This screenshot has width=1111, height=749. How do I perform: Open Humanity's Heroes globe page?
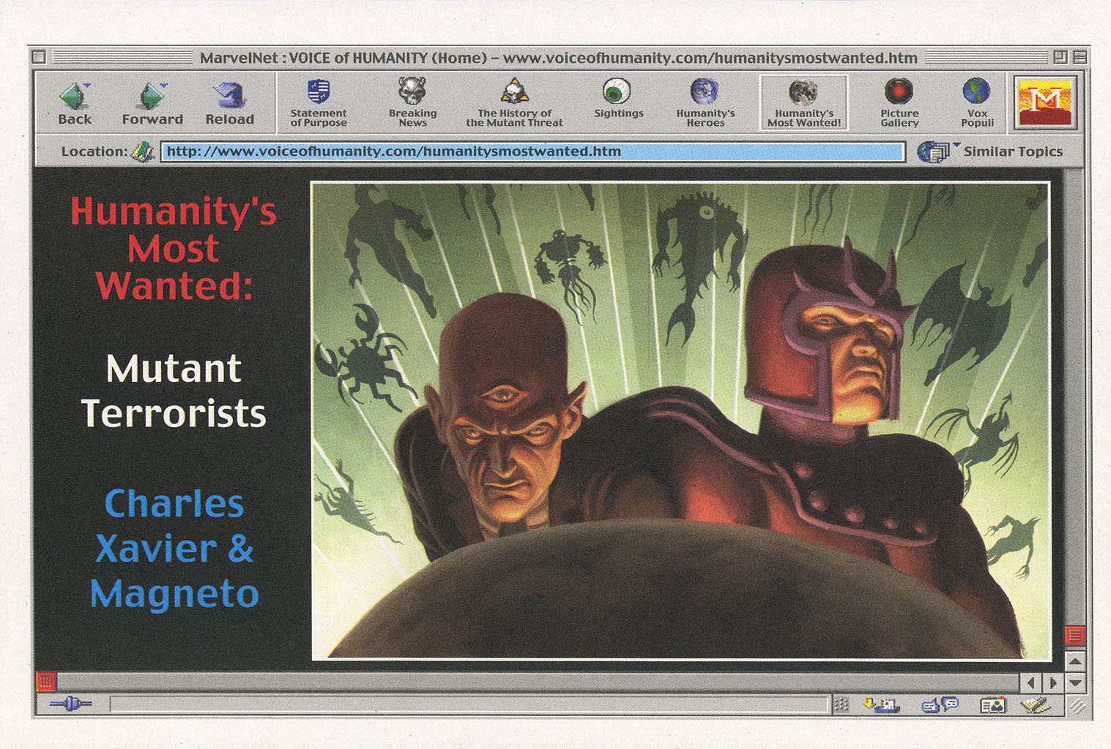click(x=705, y=102)
